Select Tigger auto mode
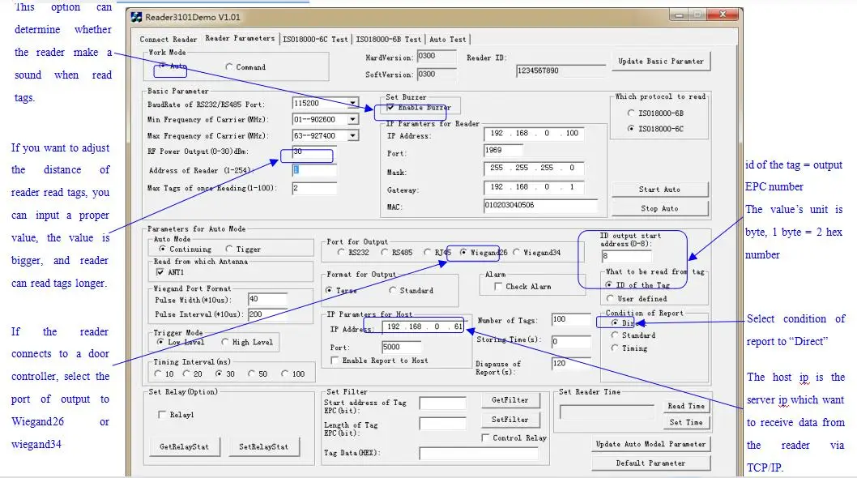This screenshot has width=857, height=478. (x=229, y=249)
